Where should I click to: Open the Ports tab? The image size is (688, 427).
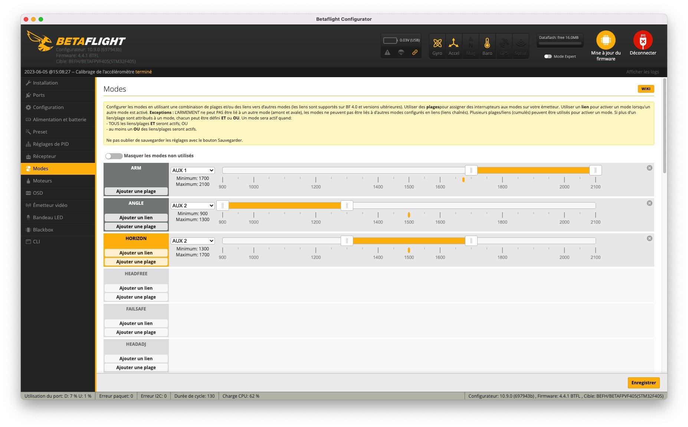tap(58, 95)
